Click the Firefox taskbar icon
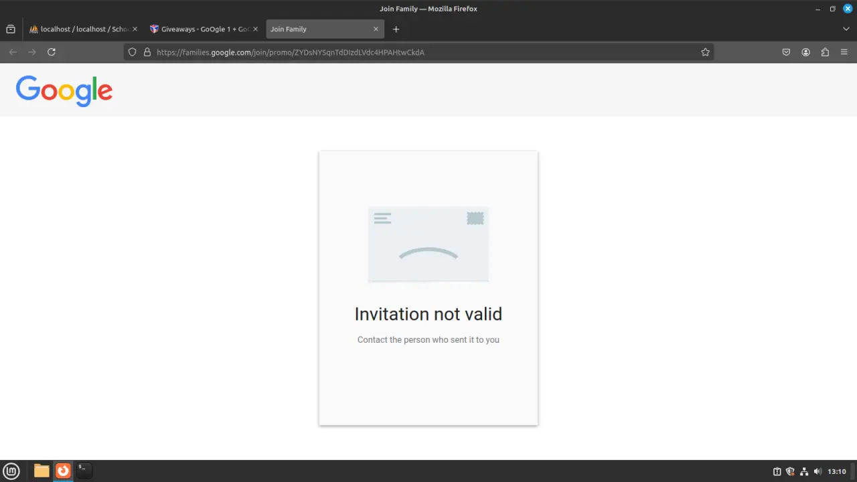The height and width of the screenshot is (482, 857). point(63,471)
